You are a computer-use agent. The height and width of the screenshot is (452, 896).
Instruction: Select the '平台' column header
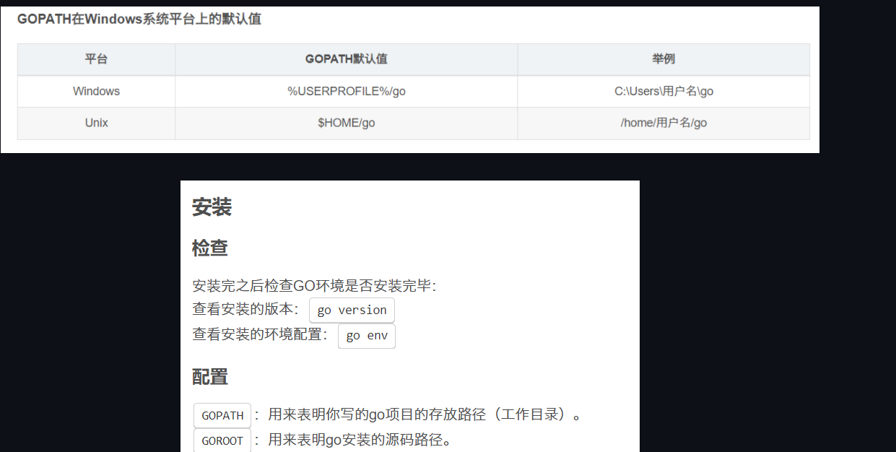96,59
